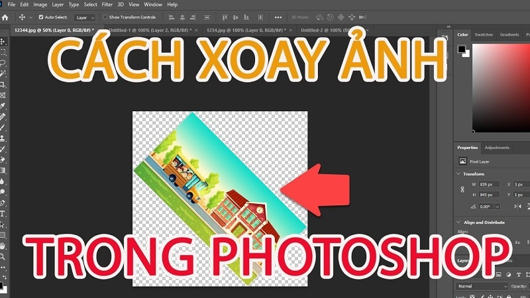Viewport: 530px width, 298px height.
Task: Open the Adjustments panel tab
Action: pyautogui.click(x=497, y=148)
